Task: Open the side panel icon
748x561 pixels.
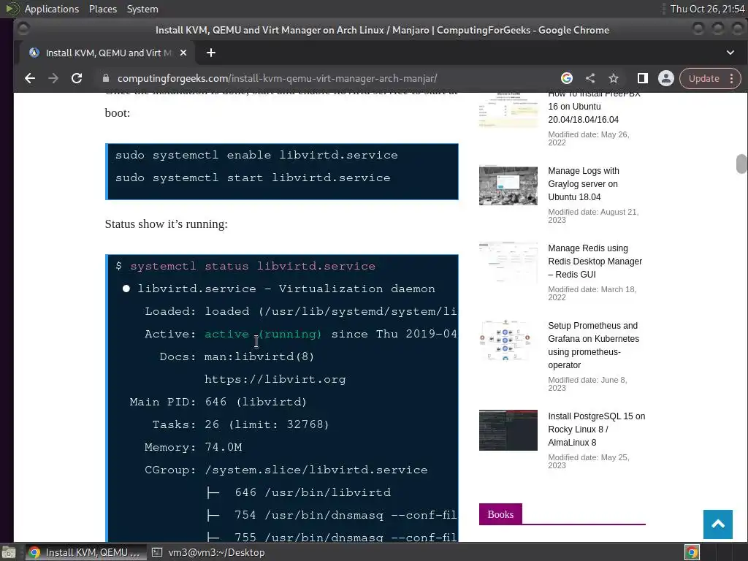Action: pyautogui.click(x=643, y=78)
